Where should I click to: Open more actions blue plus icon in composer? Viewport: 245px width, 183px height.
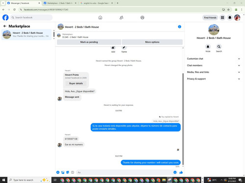pos(58,172)
